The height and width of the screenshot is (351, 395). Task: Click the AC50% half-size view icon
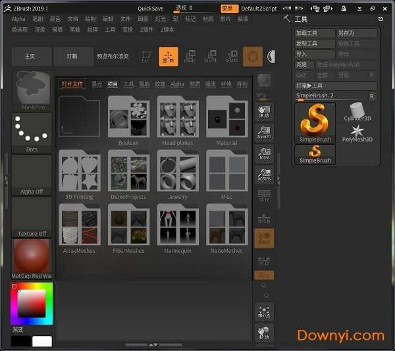coord(264,175)
